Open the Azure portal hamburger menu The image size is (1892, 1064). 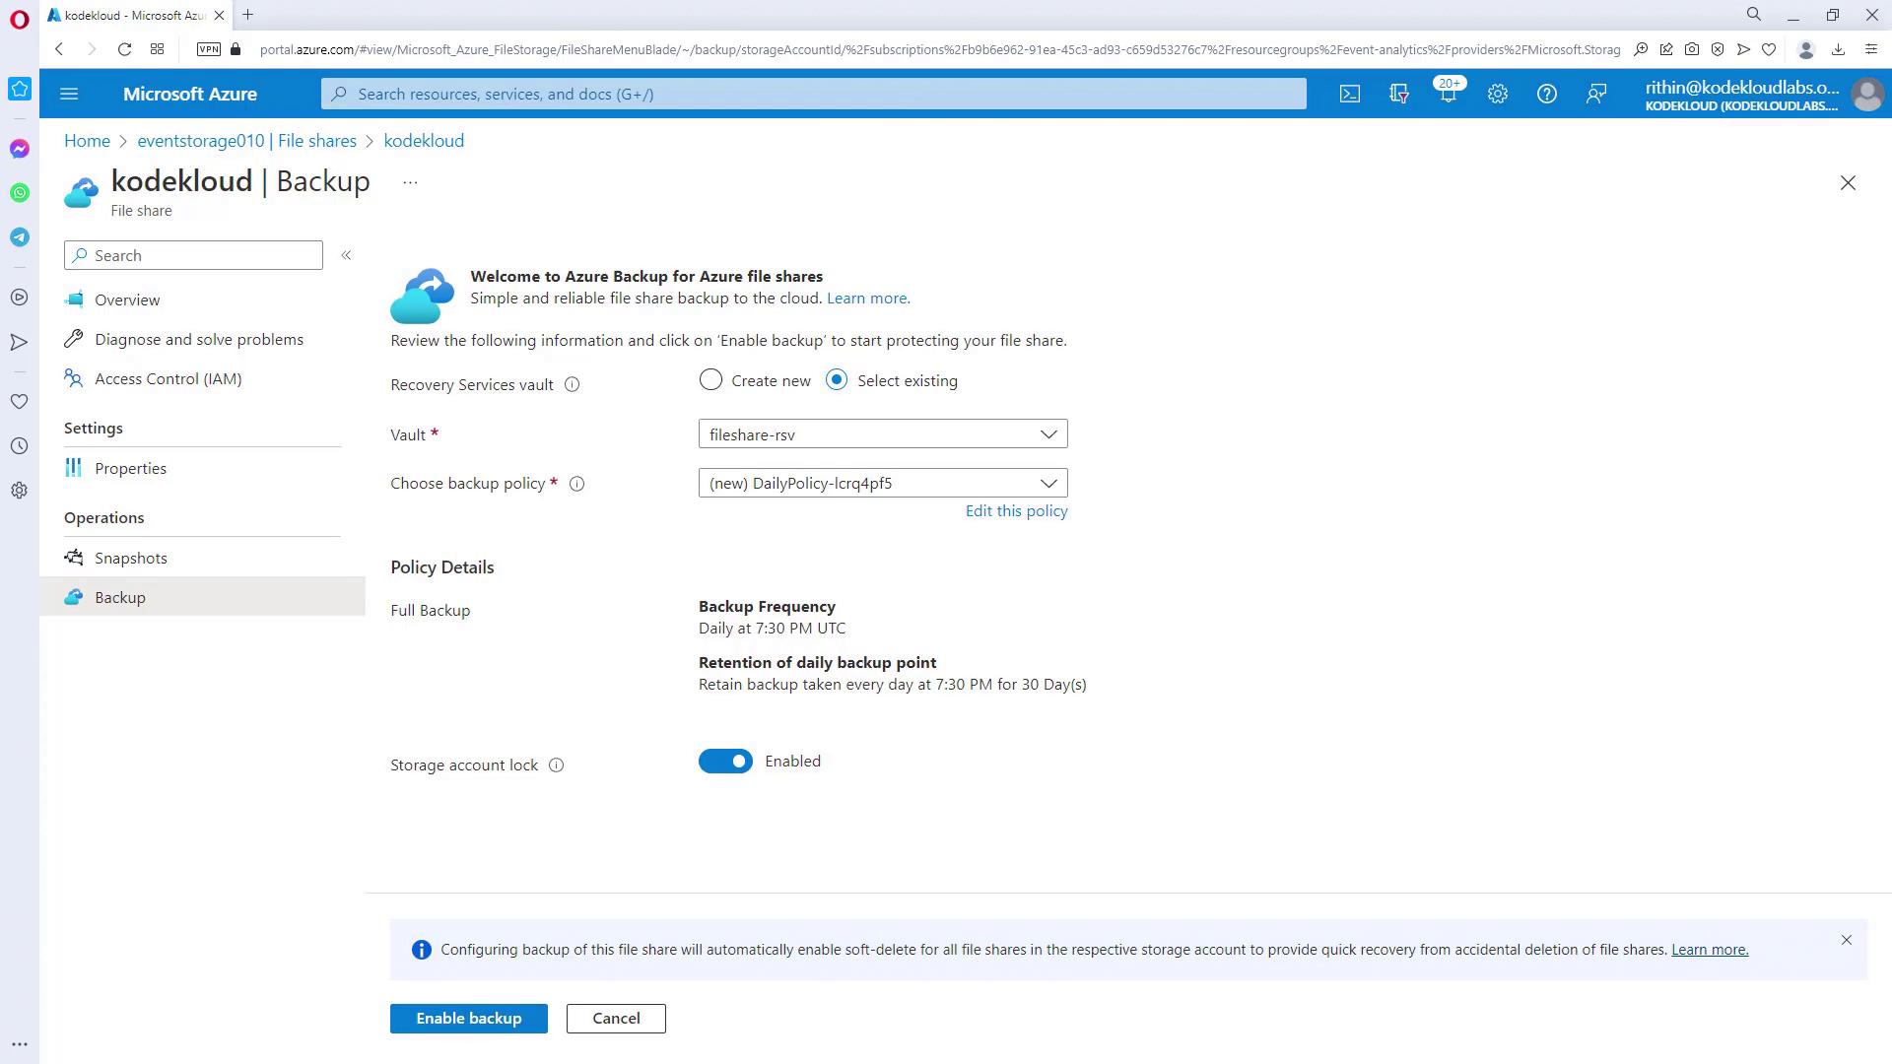pyautogui.click(x=69, y=94)
